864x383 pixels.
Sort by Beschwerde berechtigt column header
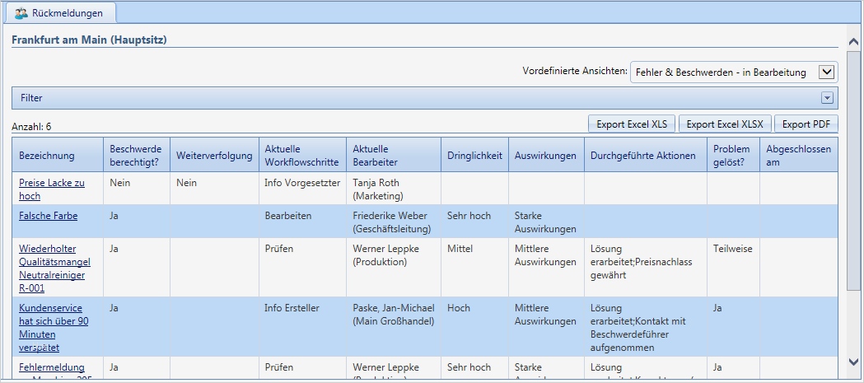pyautogui.click(x=136, y=156)
